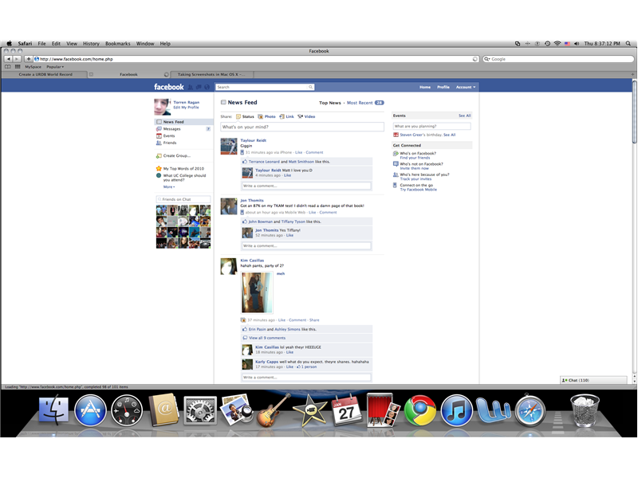
Task: Open the messages icon in the top blue bar
Action: [199, 87]
